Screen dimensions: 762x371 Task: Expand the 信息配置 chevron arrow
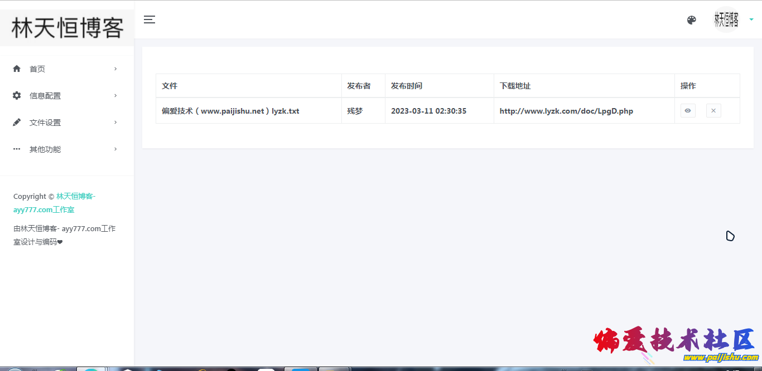115,95
